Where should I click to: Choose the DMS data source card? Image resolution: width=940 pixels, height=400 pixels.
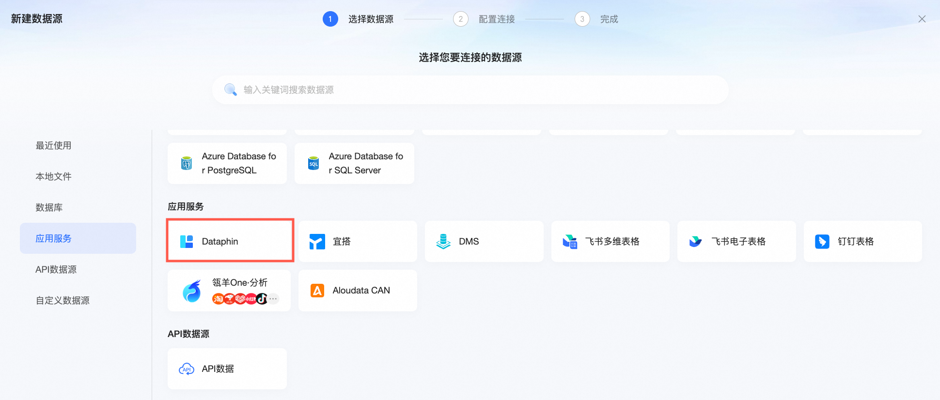tap(484, 241)
